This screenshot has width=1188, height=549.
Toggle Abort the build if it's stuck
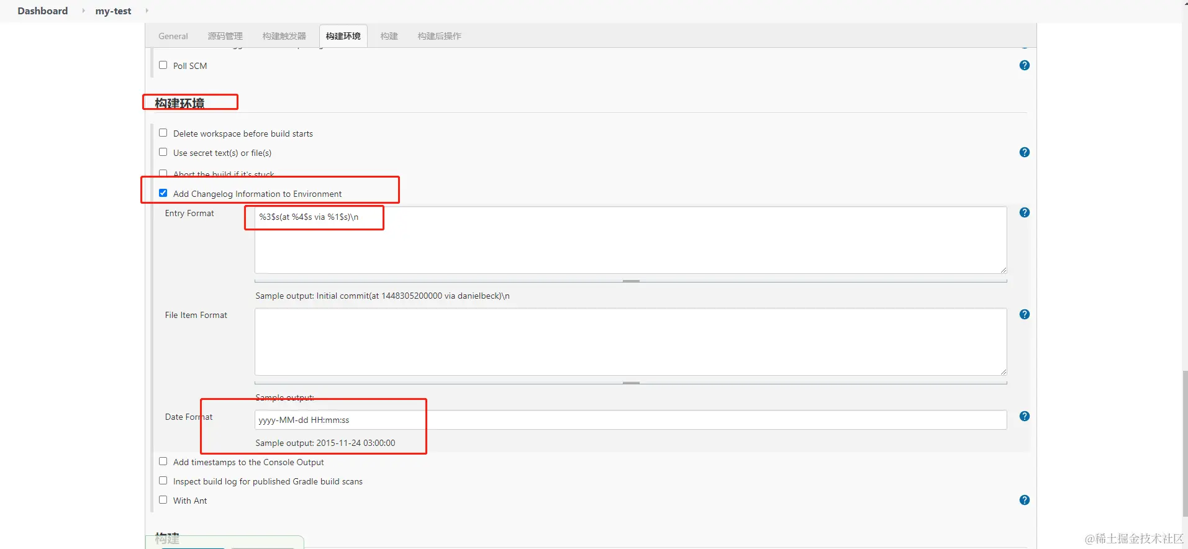pyautogui.click(x=163, y=173)
